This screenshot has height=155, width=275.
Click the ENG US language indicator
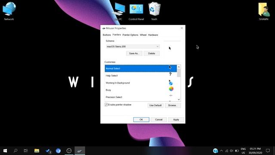click(243, 151)
